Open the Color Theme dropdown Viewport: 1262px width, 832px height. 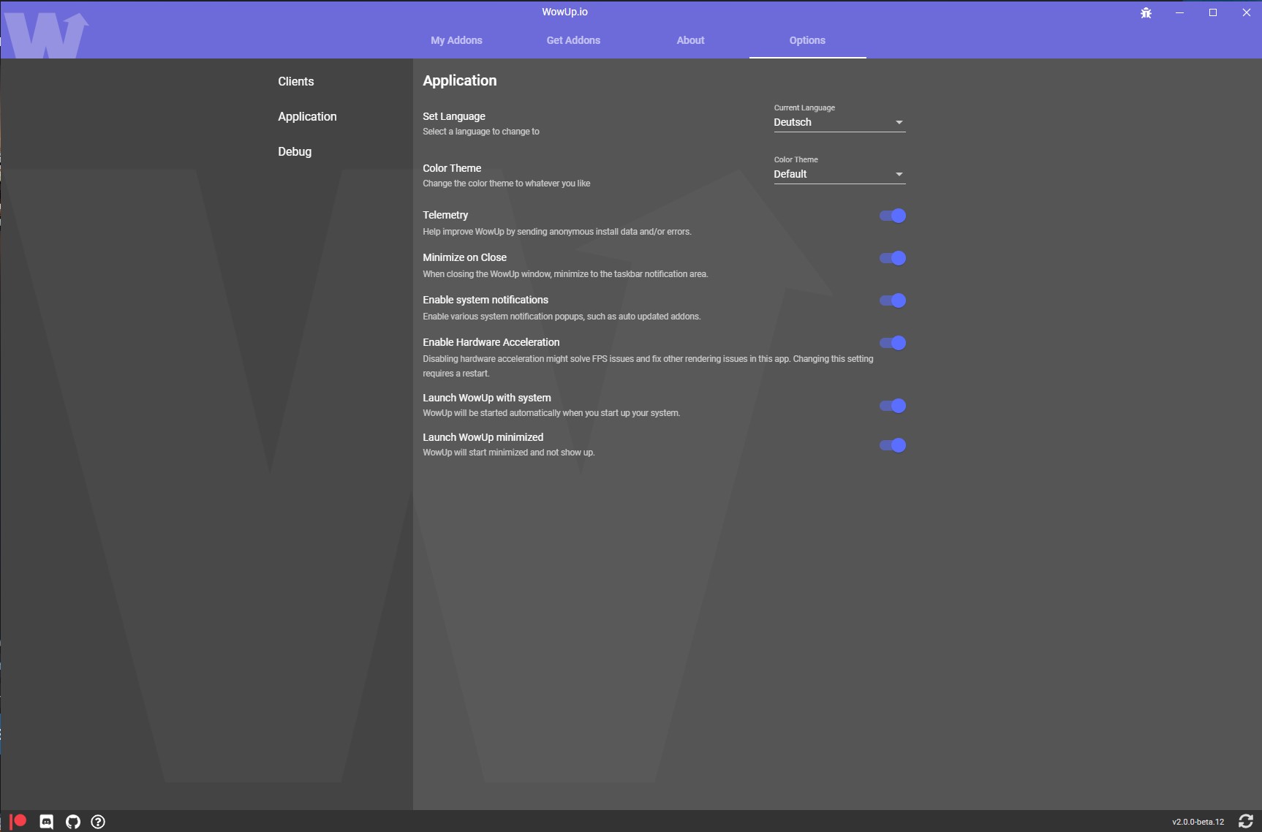838,174
